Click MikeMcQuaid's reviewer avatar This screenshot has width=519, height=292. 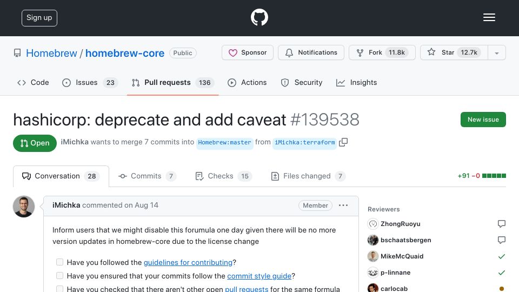click(x=372, y=256)
